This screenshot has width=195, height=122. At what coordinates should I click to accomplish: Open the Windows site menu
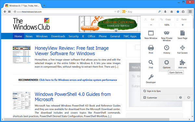[42, 36]
